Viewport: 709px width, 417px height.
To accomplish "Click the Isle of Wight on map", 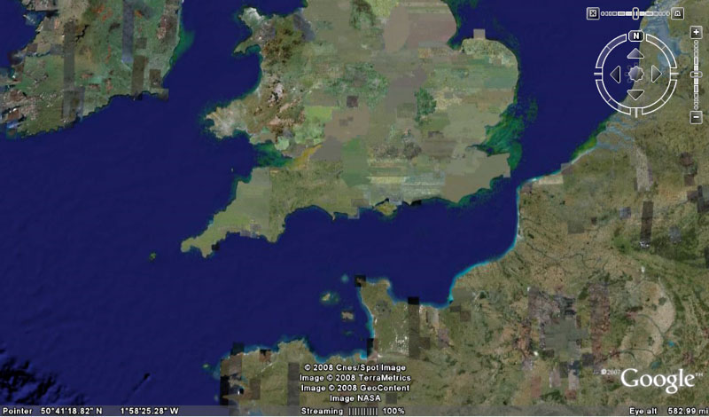I will pyautogui.click(x=387, y=210).
